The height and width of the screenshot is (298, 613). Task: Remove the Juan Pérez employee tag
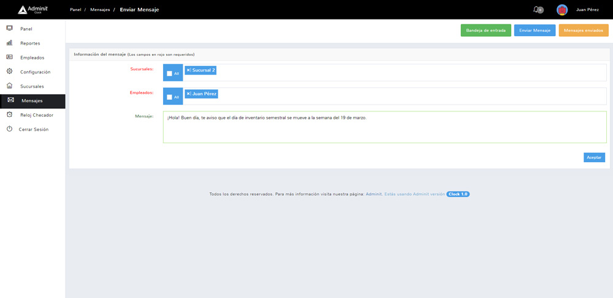pos(189,94)
